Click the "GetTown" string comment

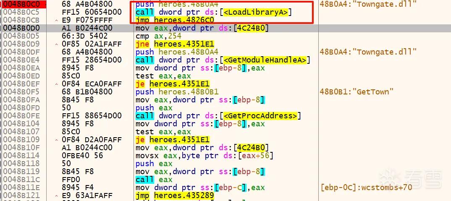(x=357, y=92)
